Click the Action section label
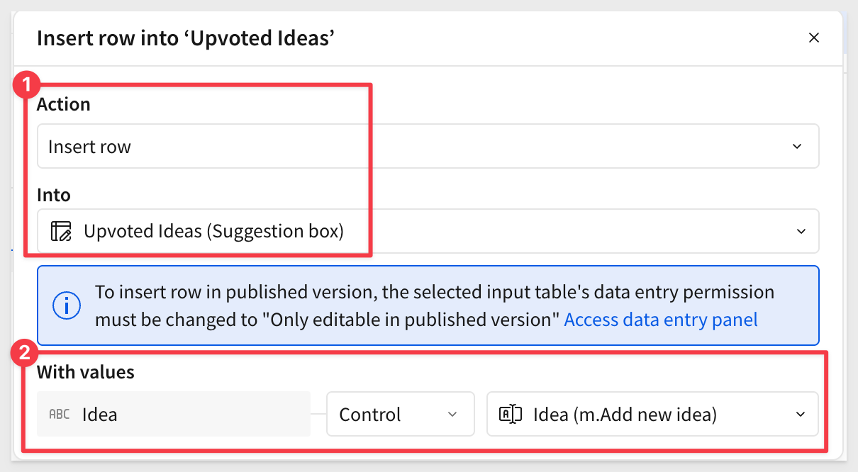The width and height of the screenshot is (858, 472). tap(64, 104)
